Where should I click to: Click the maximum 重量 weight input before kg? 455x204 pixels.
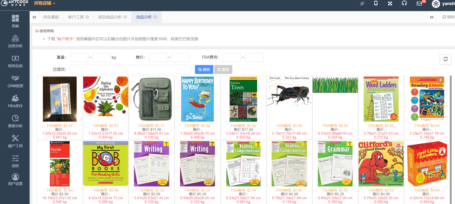tap(101, 57)
